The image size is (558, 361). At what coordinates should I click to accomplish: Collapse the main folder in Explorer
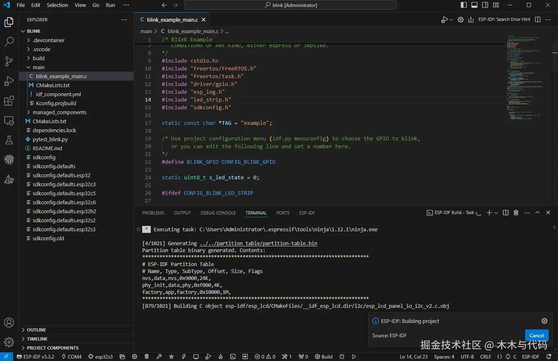pos(39,67)
